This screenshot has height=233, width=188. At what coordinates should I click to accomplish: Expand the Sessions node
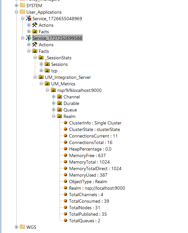point(41,64)
